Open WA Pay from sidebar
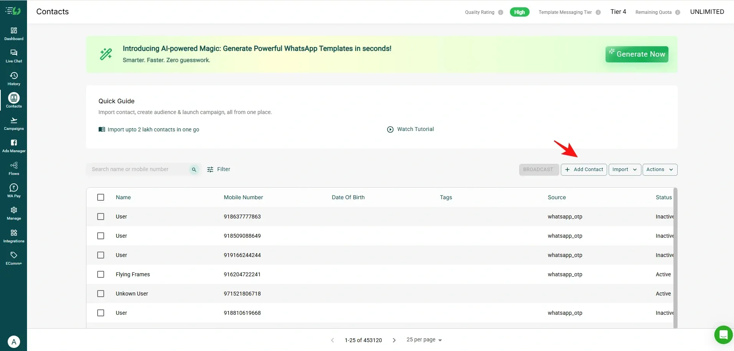This screenshot has height=351, width=734. coord(13,191)
